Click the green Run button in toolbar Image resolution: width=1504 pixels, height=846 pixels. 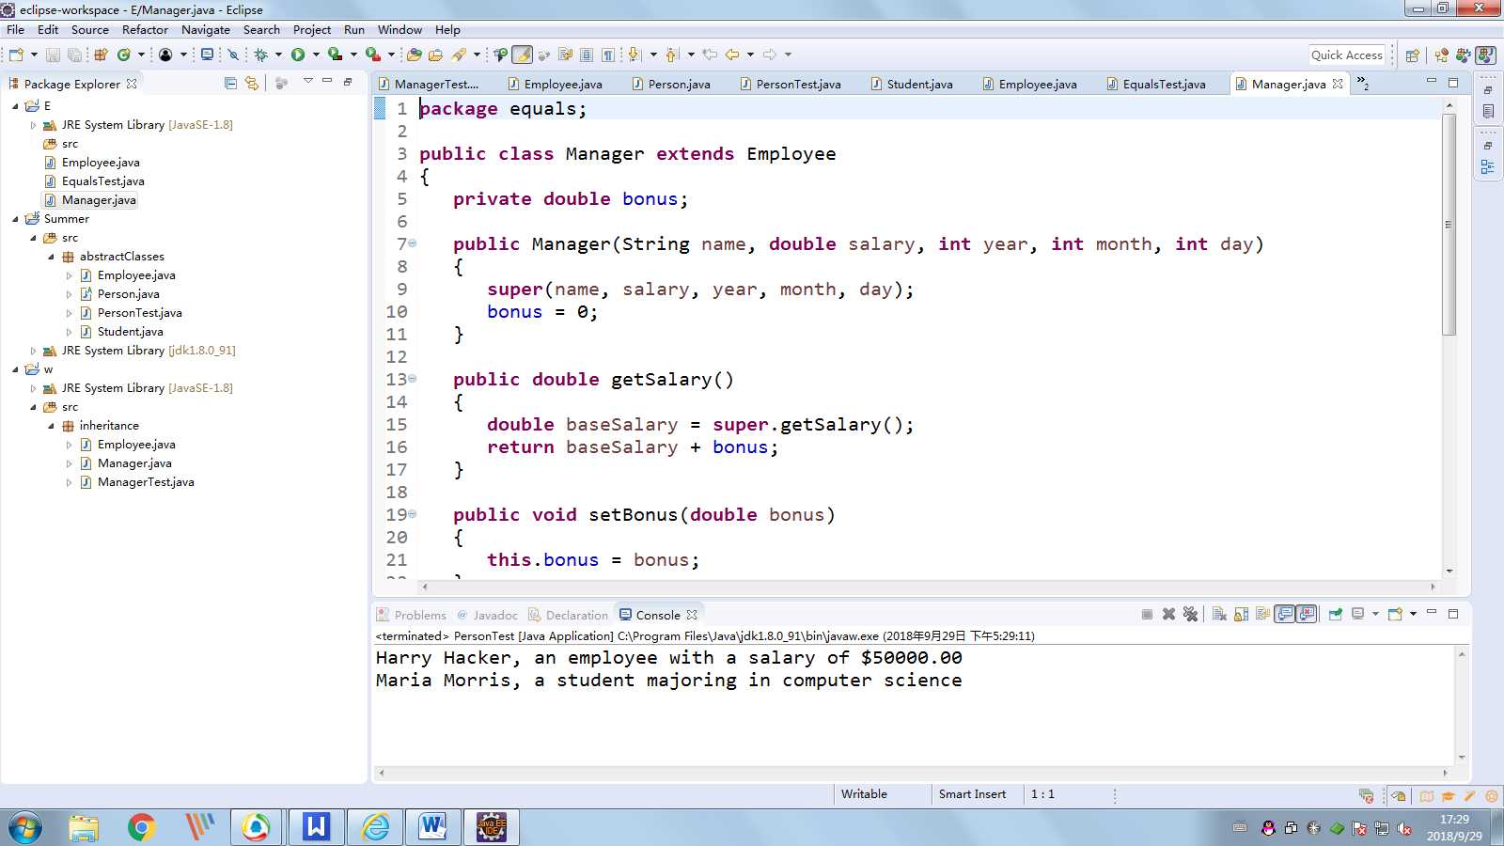[298, 55]
